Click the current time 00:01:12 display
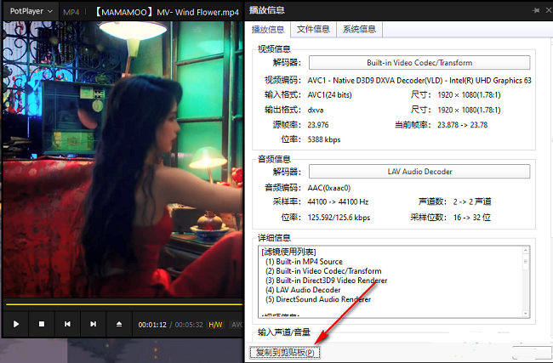 152,325
